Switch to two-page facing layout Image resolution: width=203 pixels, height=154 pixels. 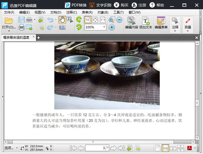pos(173,148)
